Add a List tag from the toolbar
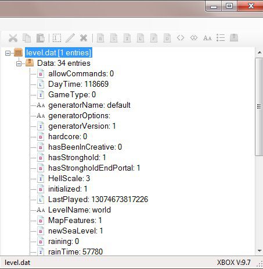The width and height of the screenshot is (263, 269). (x=221, y=38)
